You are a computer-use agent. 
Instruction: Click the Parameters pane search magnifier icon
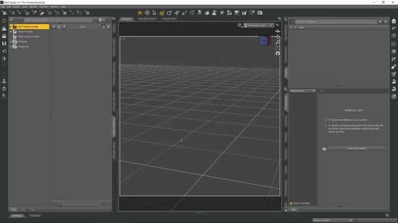(x=322, y=91)
